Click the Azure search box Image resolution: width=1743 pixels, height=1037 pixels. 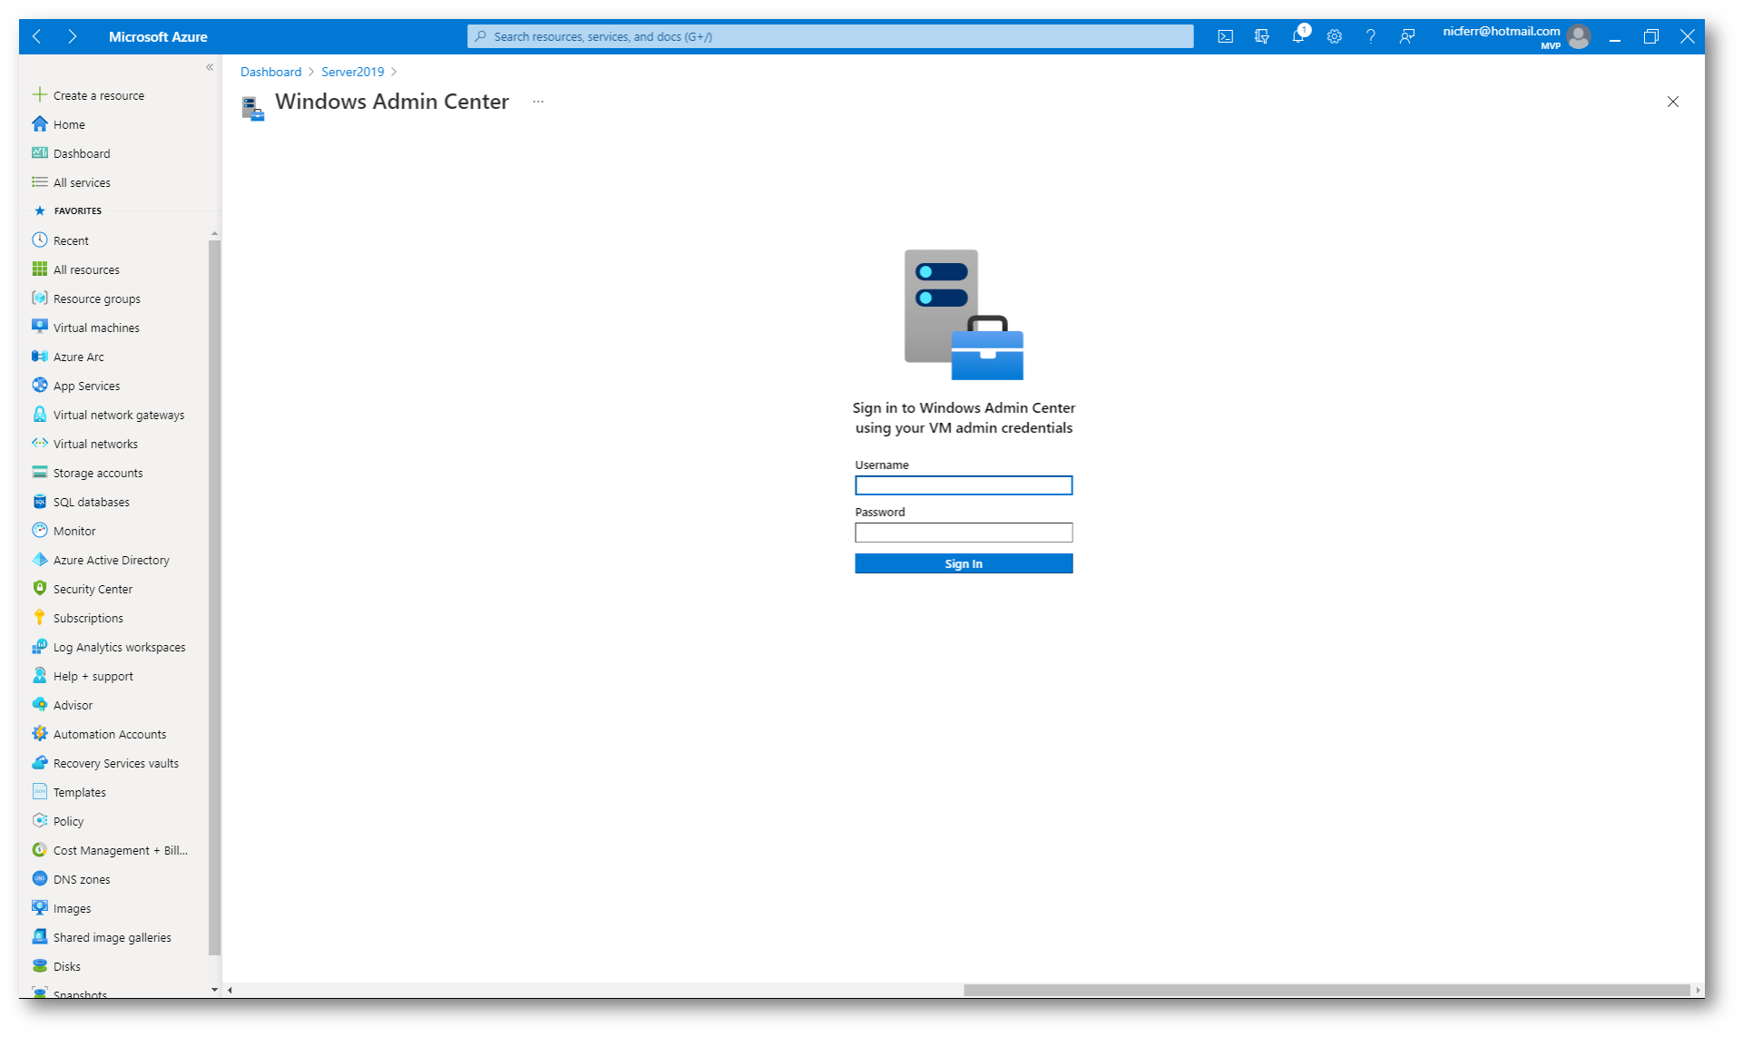pos(830,36)
